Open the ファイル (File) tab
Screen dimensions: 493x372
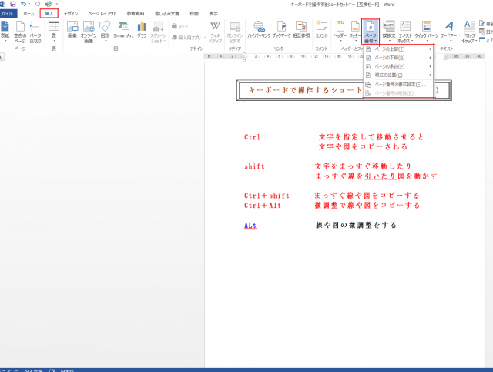click(8, 14)
